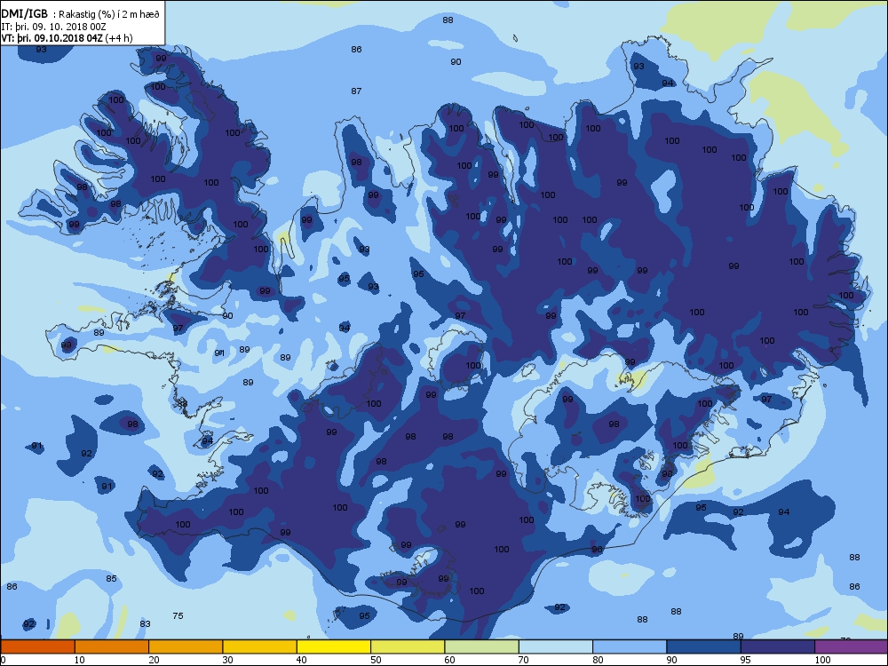Click the 'VT: þri. 09.10.2018 04Z (+4 h)' line
888x666 pixels.
click(67, 38)
